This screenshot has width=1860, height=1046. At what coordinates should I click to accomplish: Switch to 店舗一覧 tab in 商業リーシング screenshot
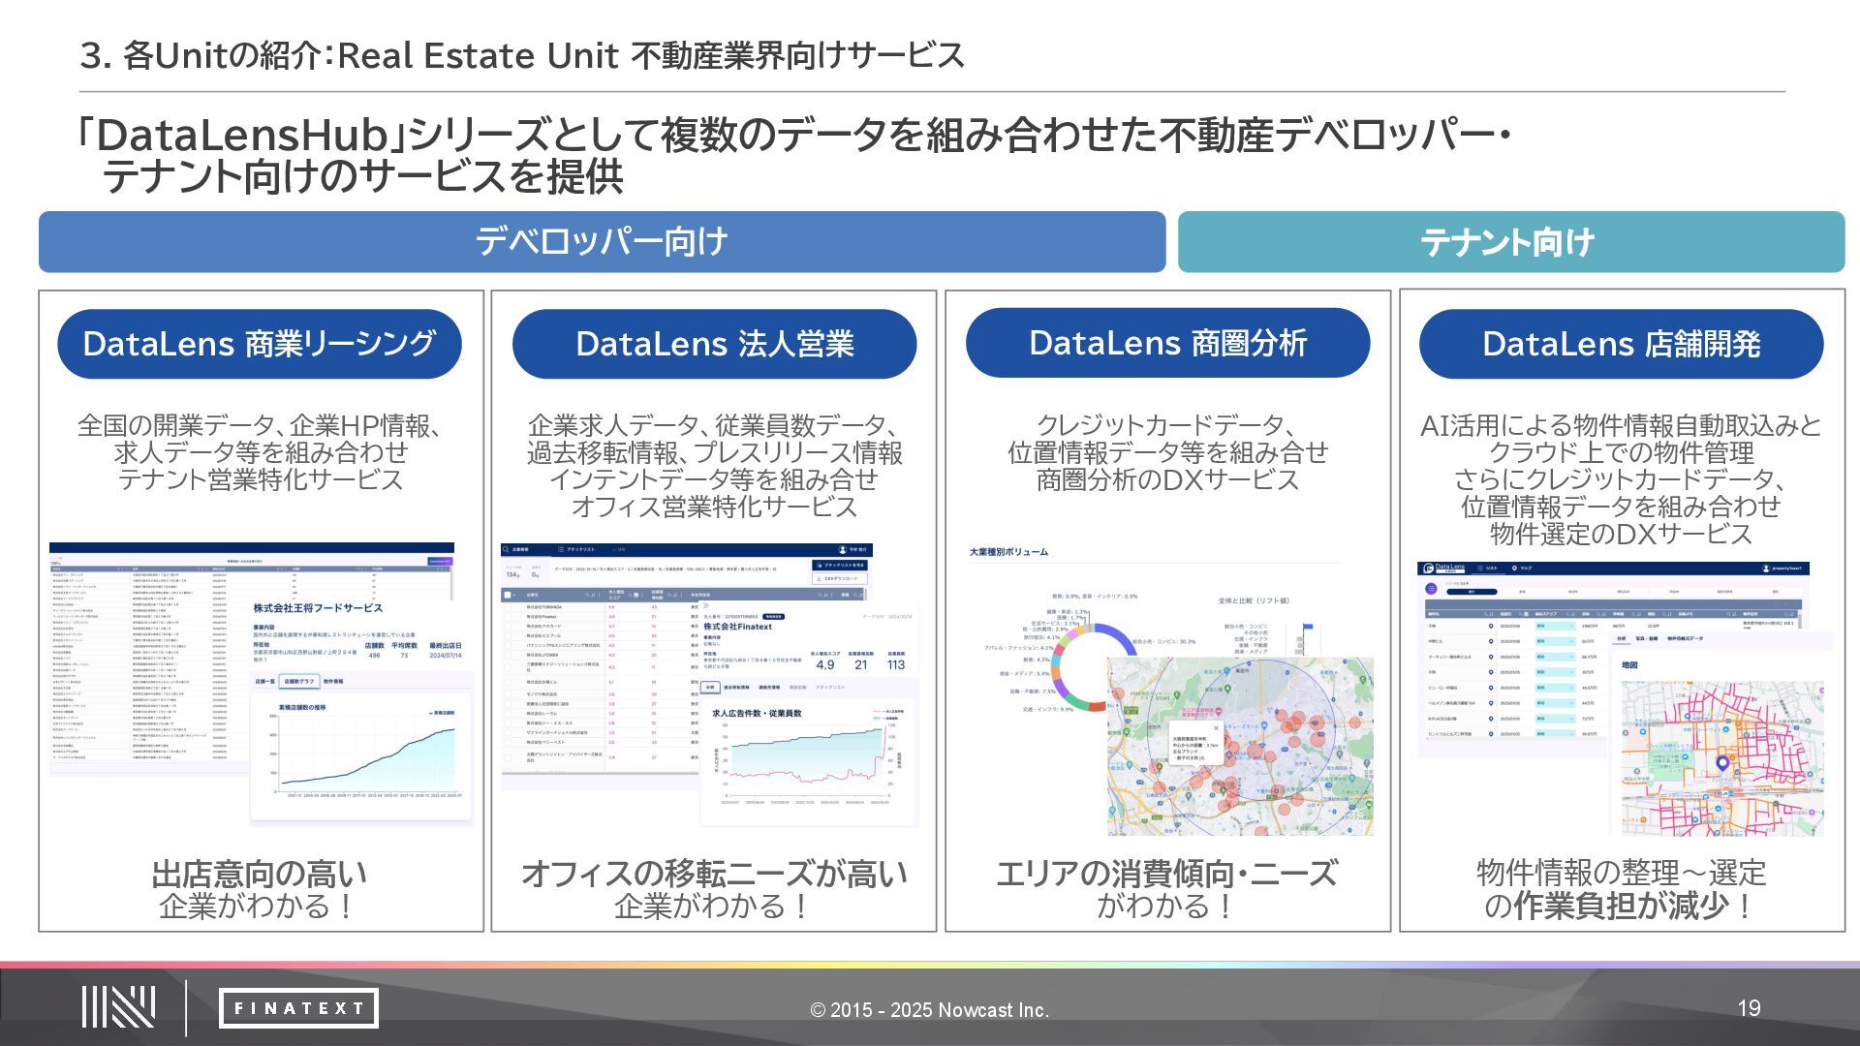coord(264,681)
